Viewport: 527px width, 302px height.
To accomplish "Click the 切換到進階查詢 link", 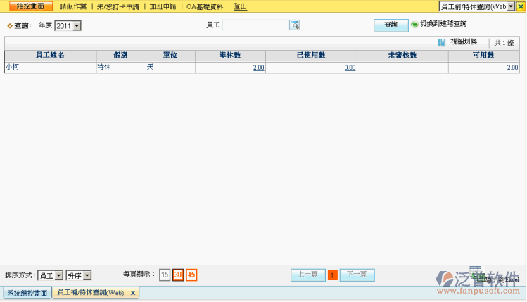I will pos(443,24).
